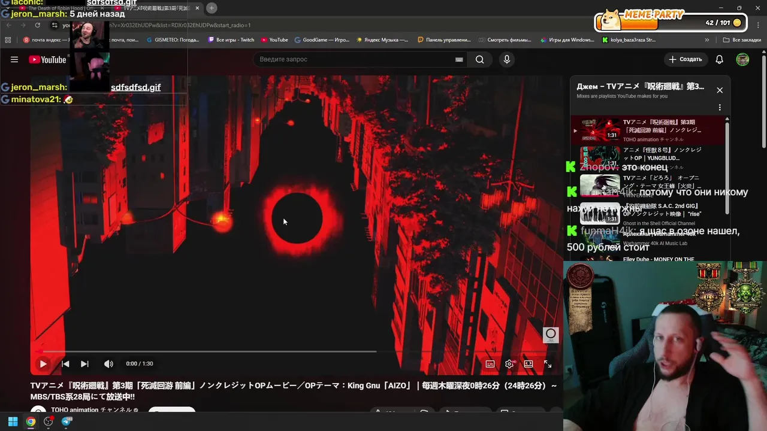Enter fullscreen mode on the player
This screenshot has width=767, height=431.
[x=547, y=363]
